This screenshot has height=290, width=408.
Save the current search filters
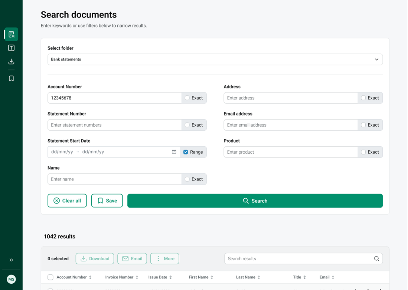pyautogui.click(x=107, y=201)
